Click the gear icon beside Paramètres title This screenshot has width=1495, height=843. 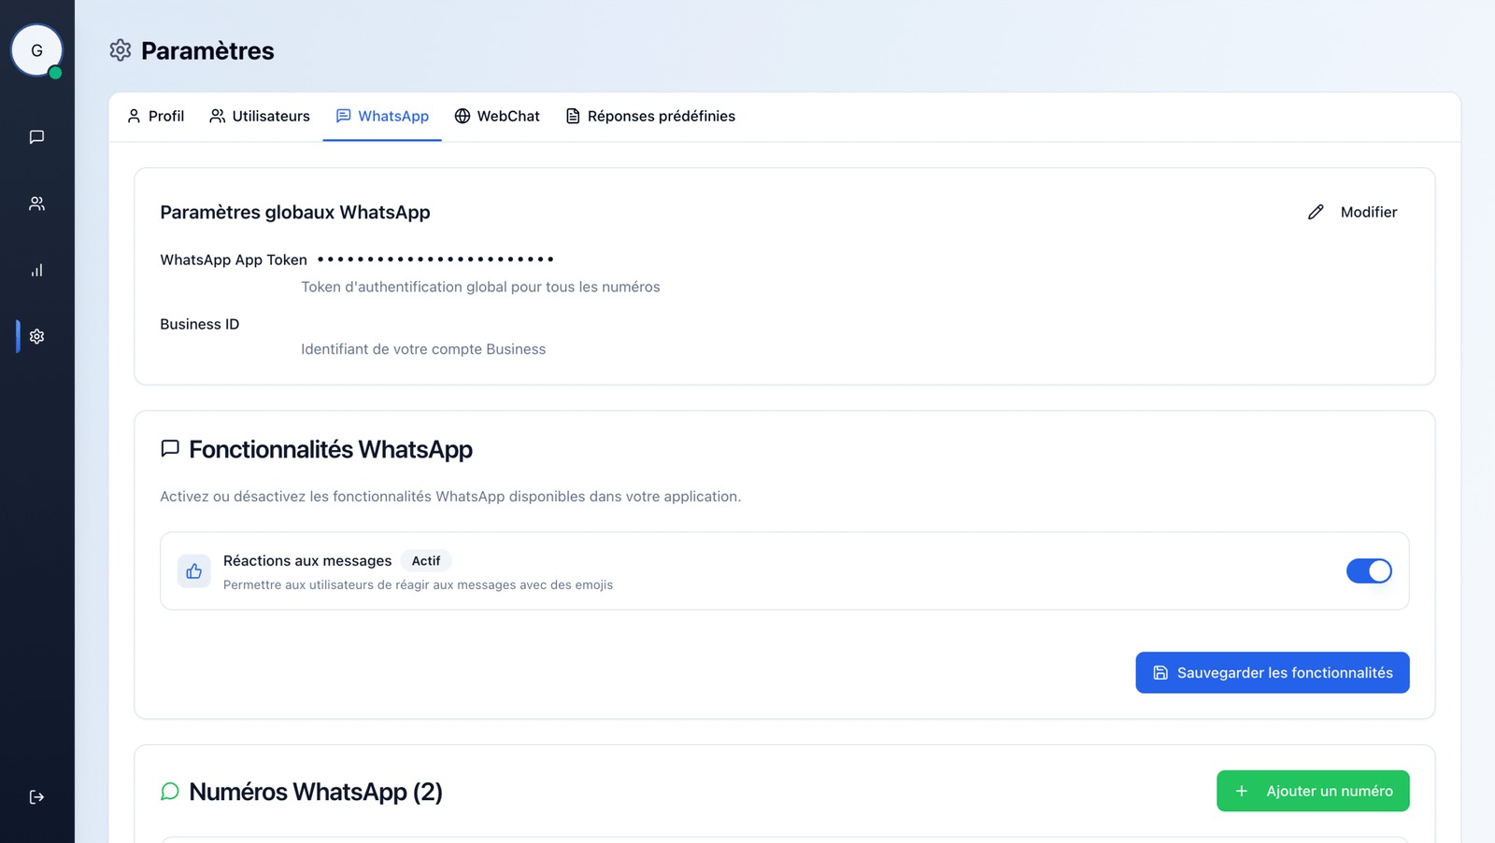tap(121, 50)
